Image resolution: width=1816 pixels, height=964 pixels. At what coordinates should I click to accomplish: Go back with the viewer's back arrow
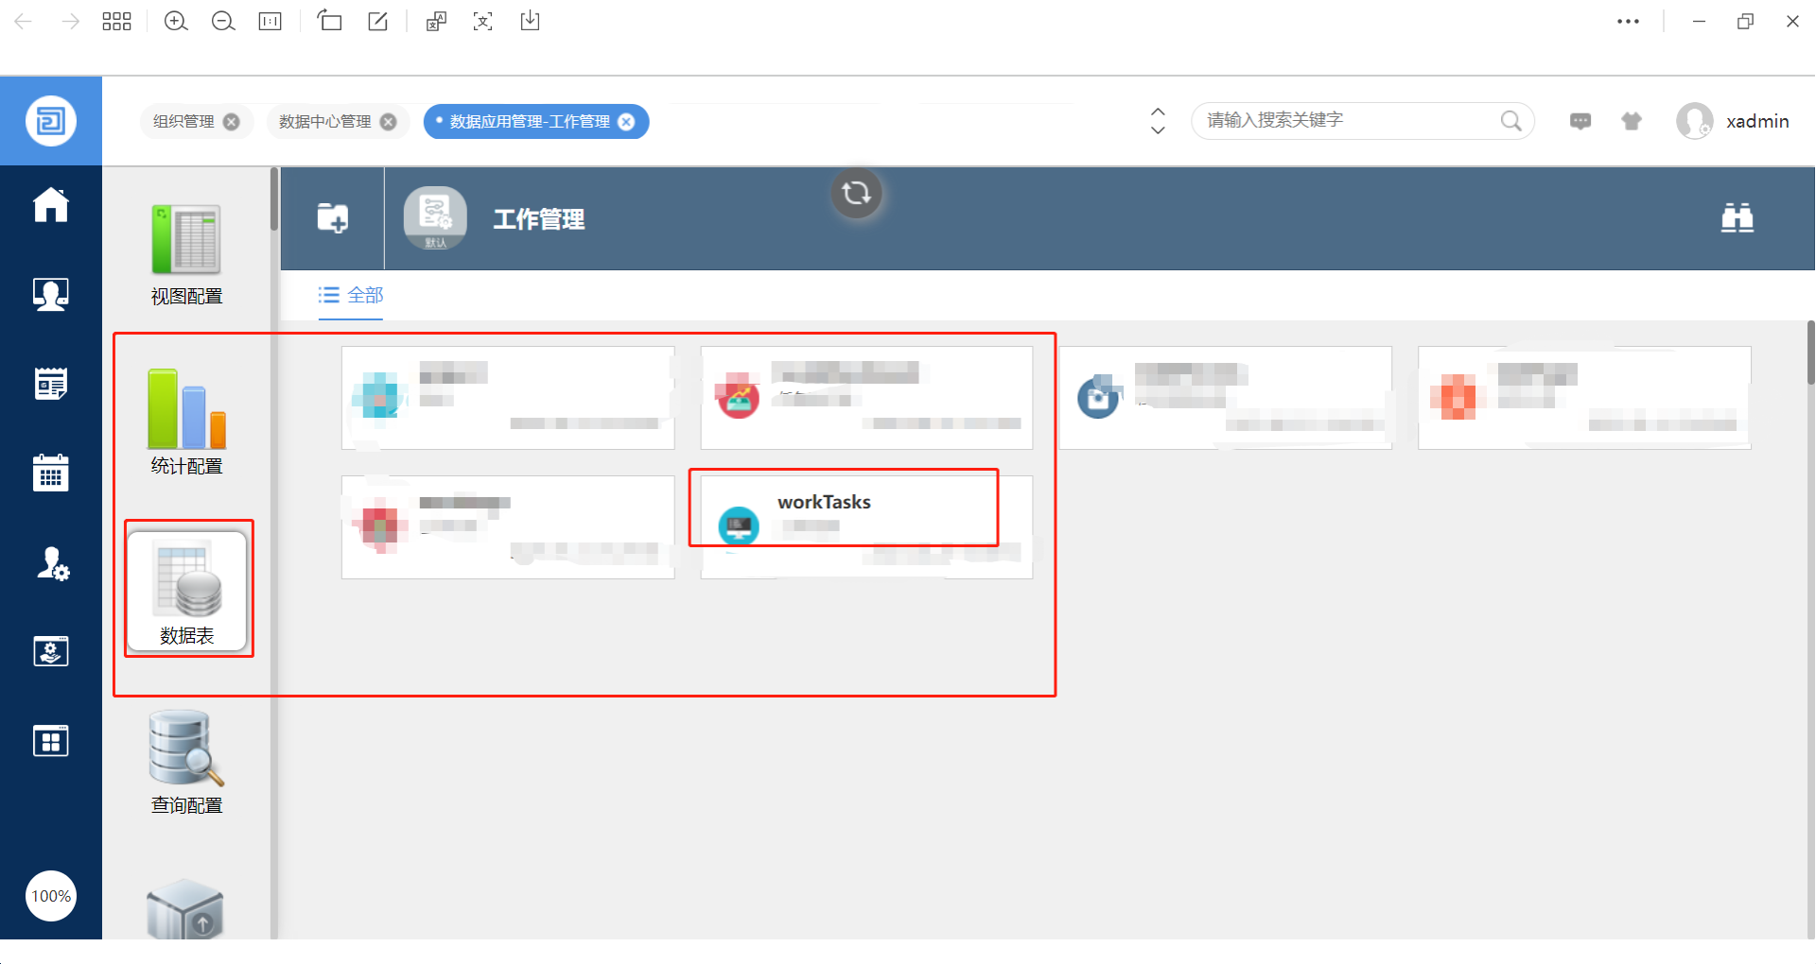click(x=24, y=22)
